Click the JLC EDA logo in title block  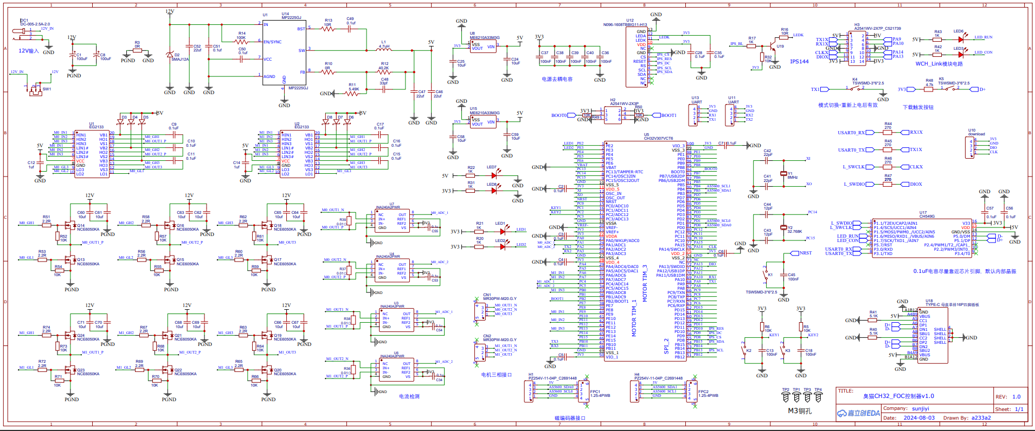[858, 413]
